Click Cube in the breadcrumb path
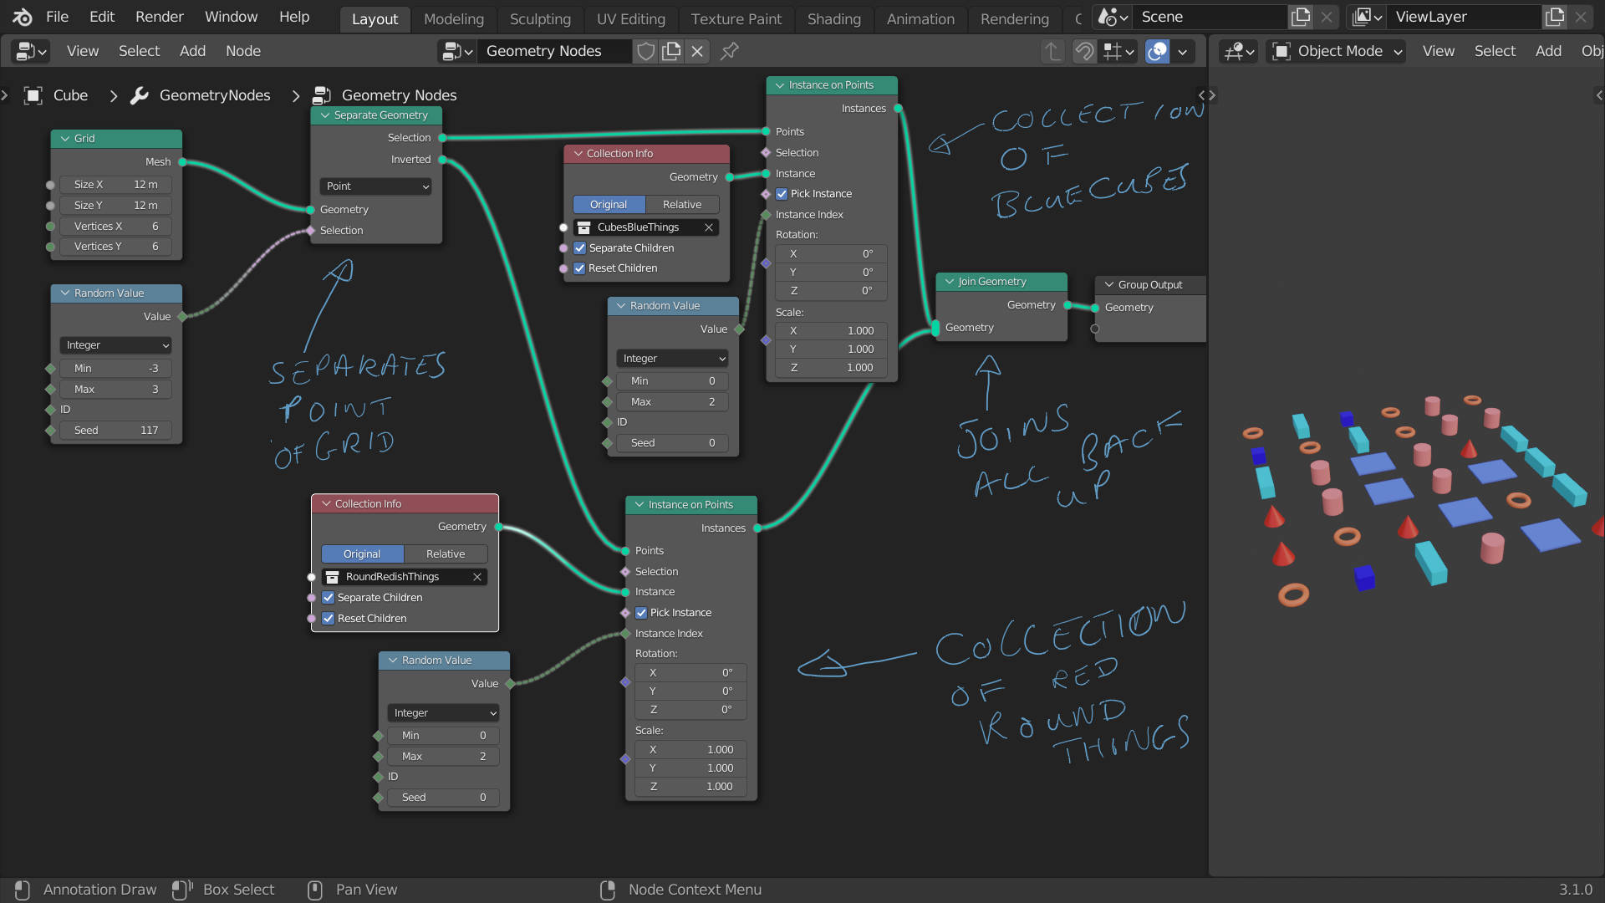This screenshot has height=903, width=1605. pos(70,95)
